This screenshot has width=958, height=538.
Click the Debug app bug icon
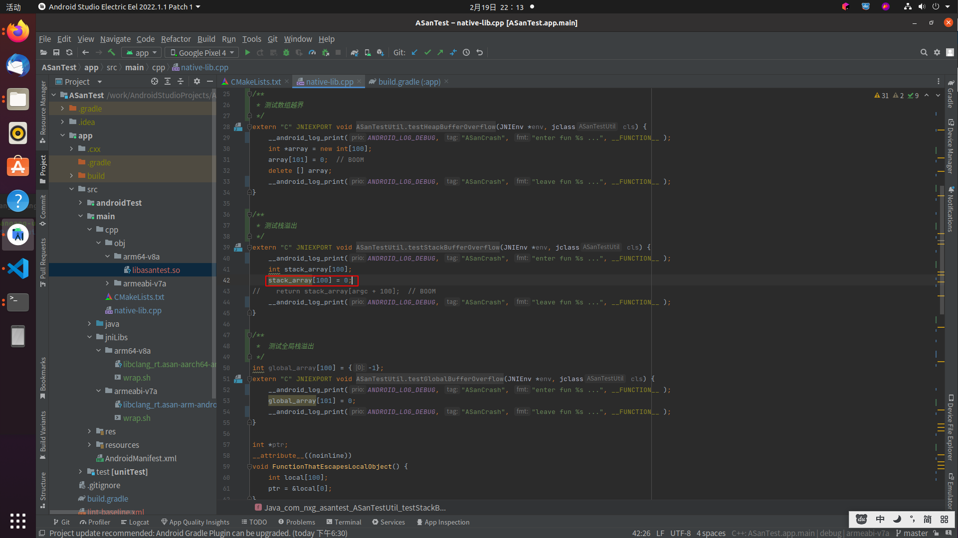(286, 52)
